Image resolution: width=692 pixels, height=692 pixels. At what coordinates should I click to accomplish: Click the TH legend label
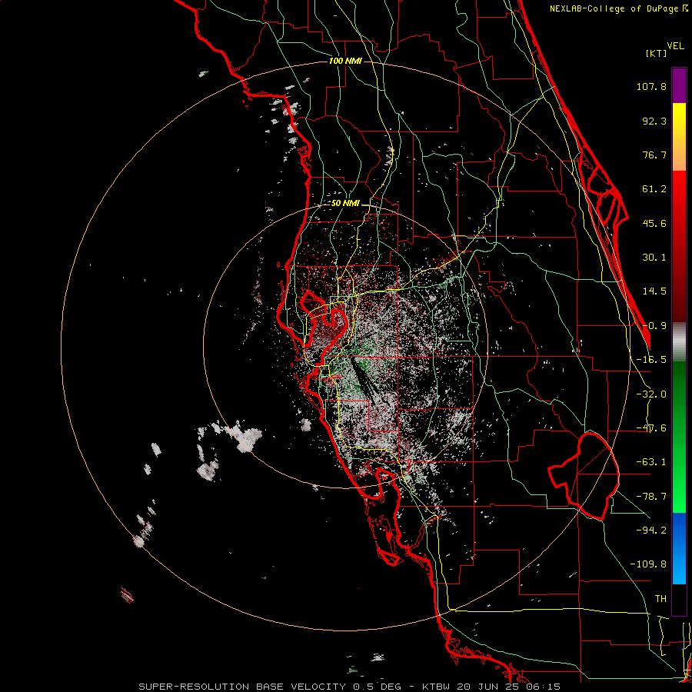point(660,599)
